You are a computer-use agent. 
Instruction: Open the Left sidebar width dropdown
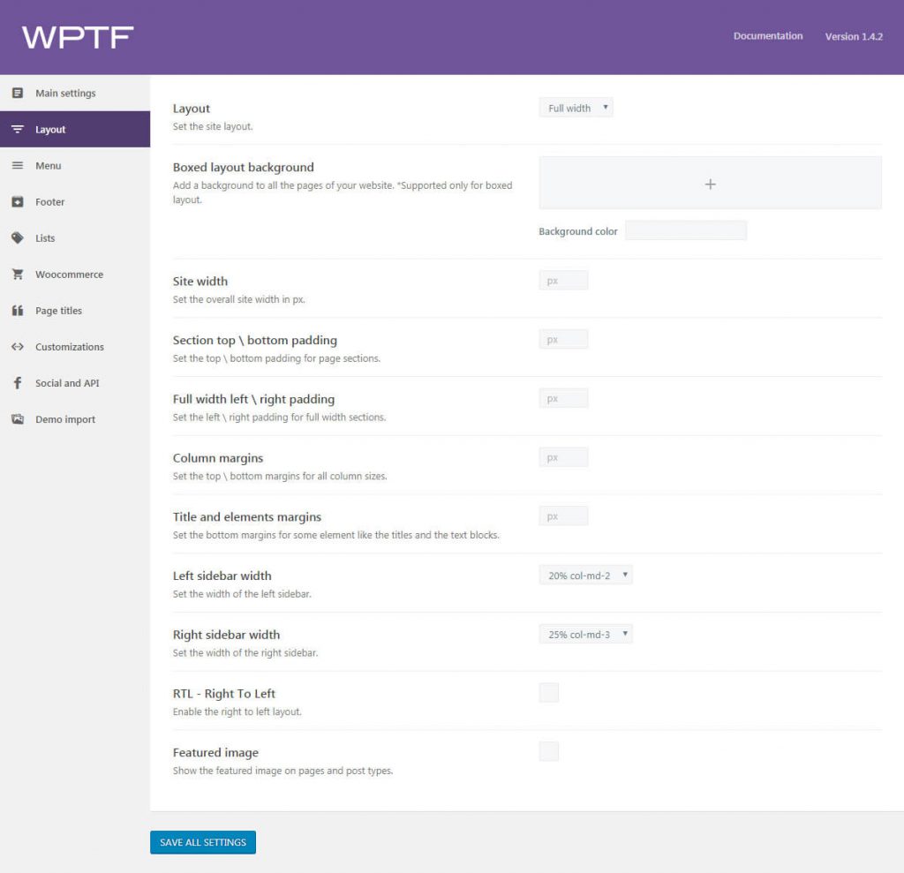[585, 574]
